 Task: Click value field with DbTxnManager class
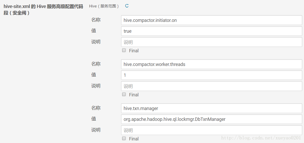click(x=211, y=119)
